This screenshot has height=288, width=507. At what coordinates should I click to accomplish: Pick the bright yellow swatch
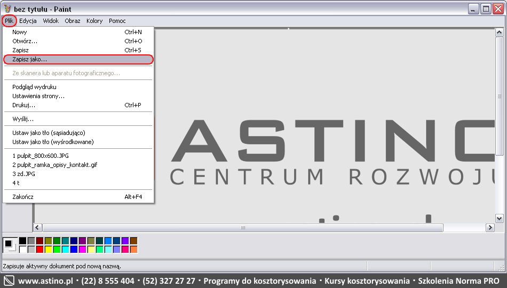coord(48,249)
